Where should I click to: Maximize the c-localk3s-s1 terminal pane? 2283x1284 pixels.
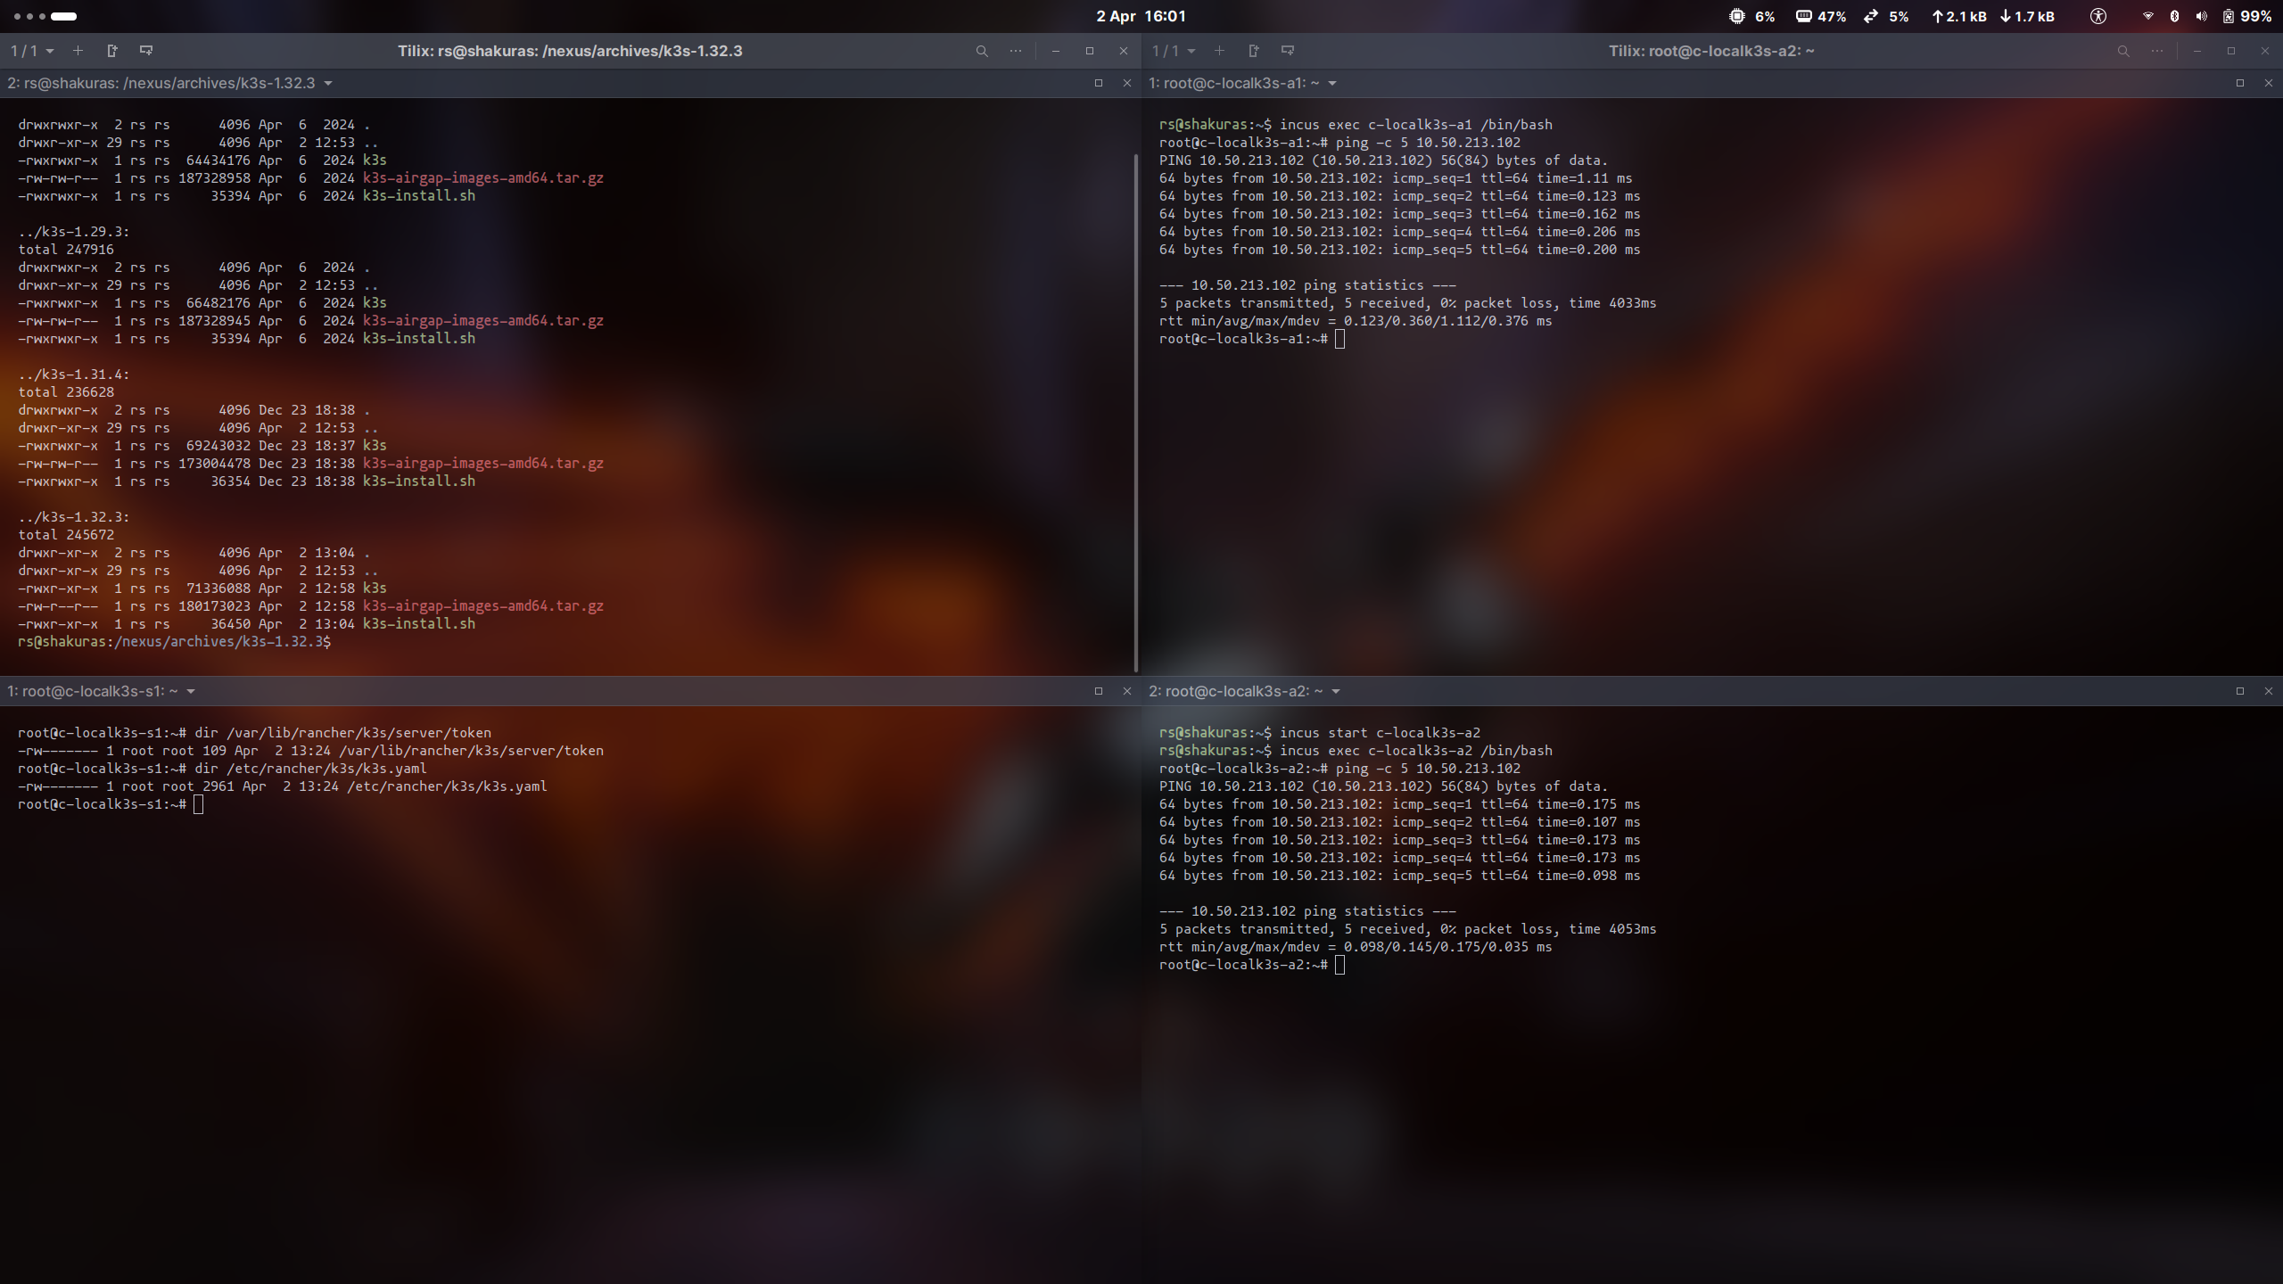tap(1099, 691)
